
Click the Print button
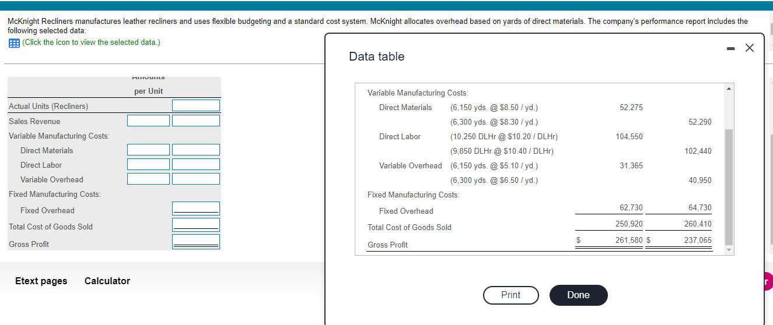[x=510, y=295]
